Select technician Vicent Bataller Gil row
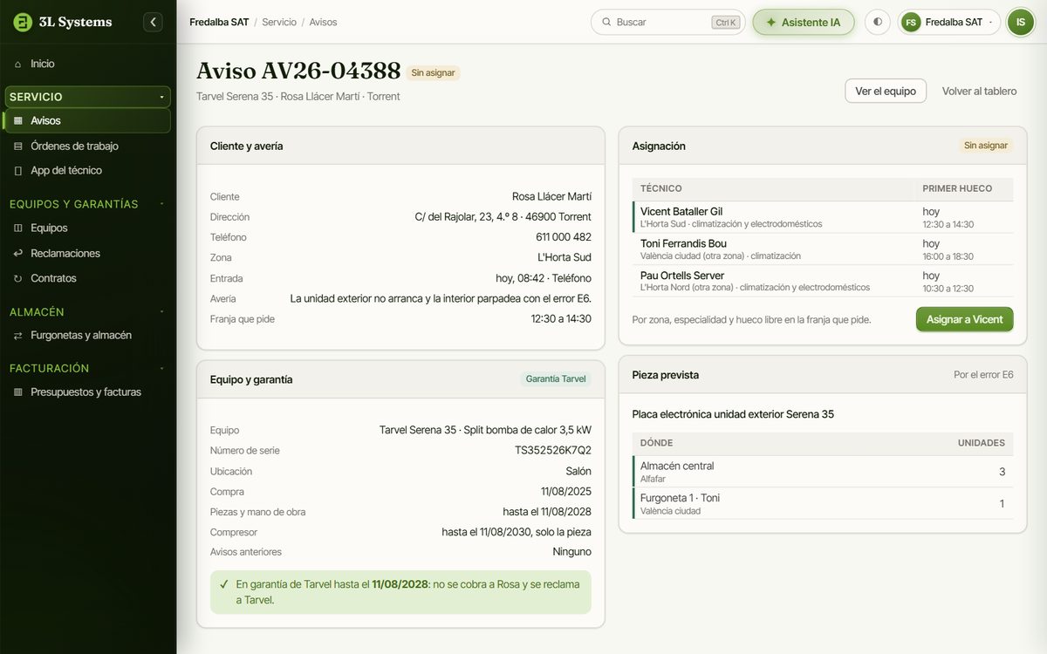 pyautogui.click(x=823, y=217)
